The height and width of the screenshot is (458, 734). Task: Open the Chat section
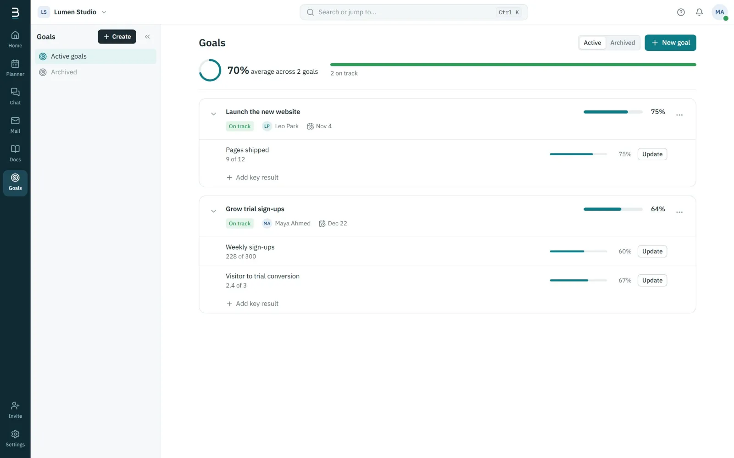[15, 97]
